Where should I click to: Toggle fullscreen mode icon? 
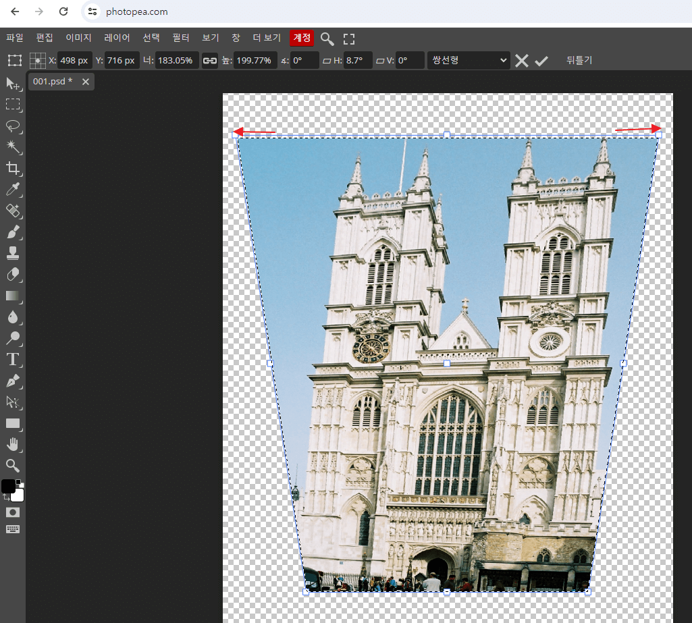click(x=349, y=39)
